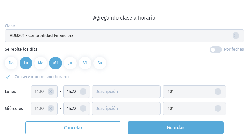Viewport: 249px width, 140px height.
Task: Uncheck Conservar un mismo horario
Action: (8, 77)
